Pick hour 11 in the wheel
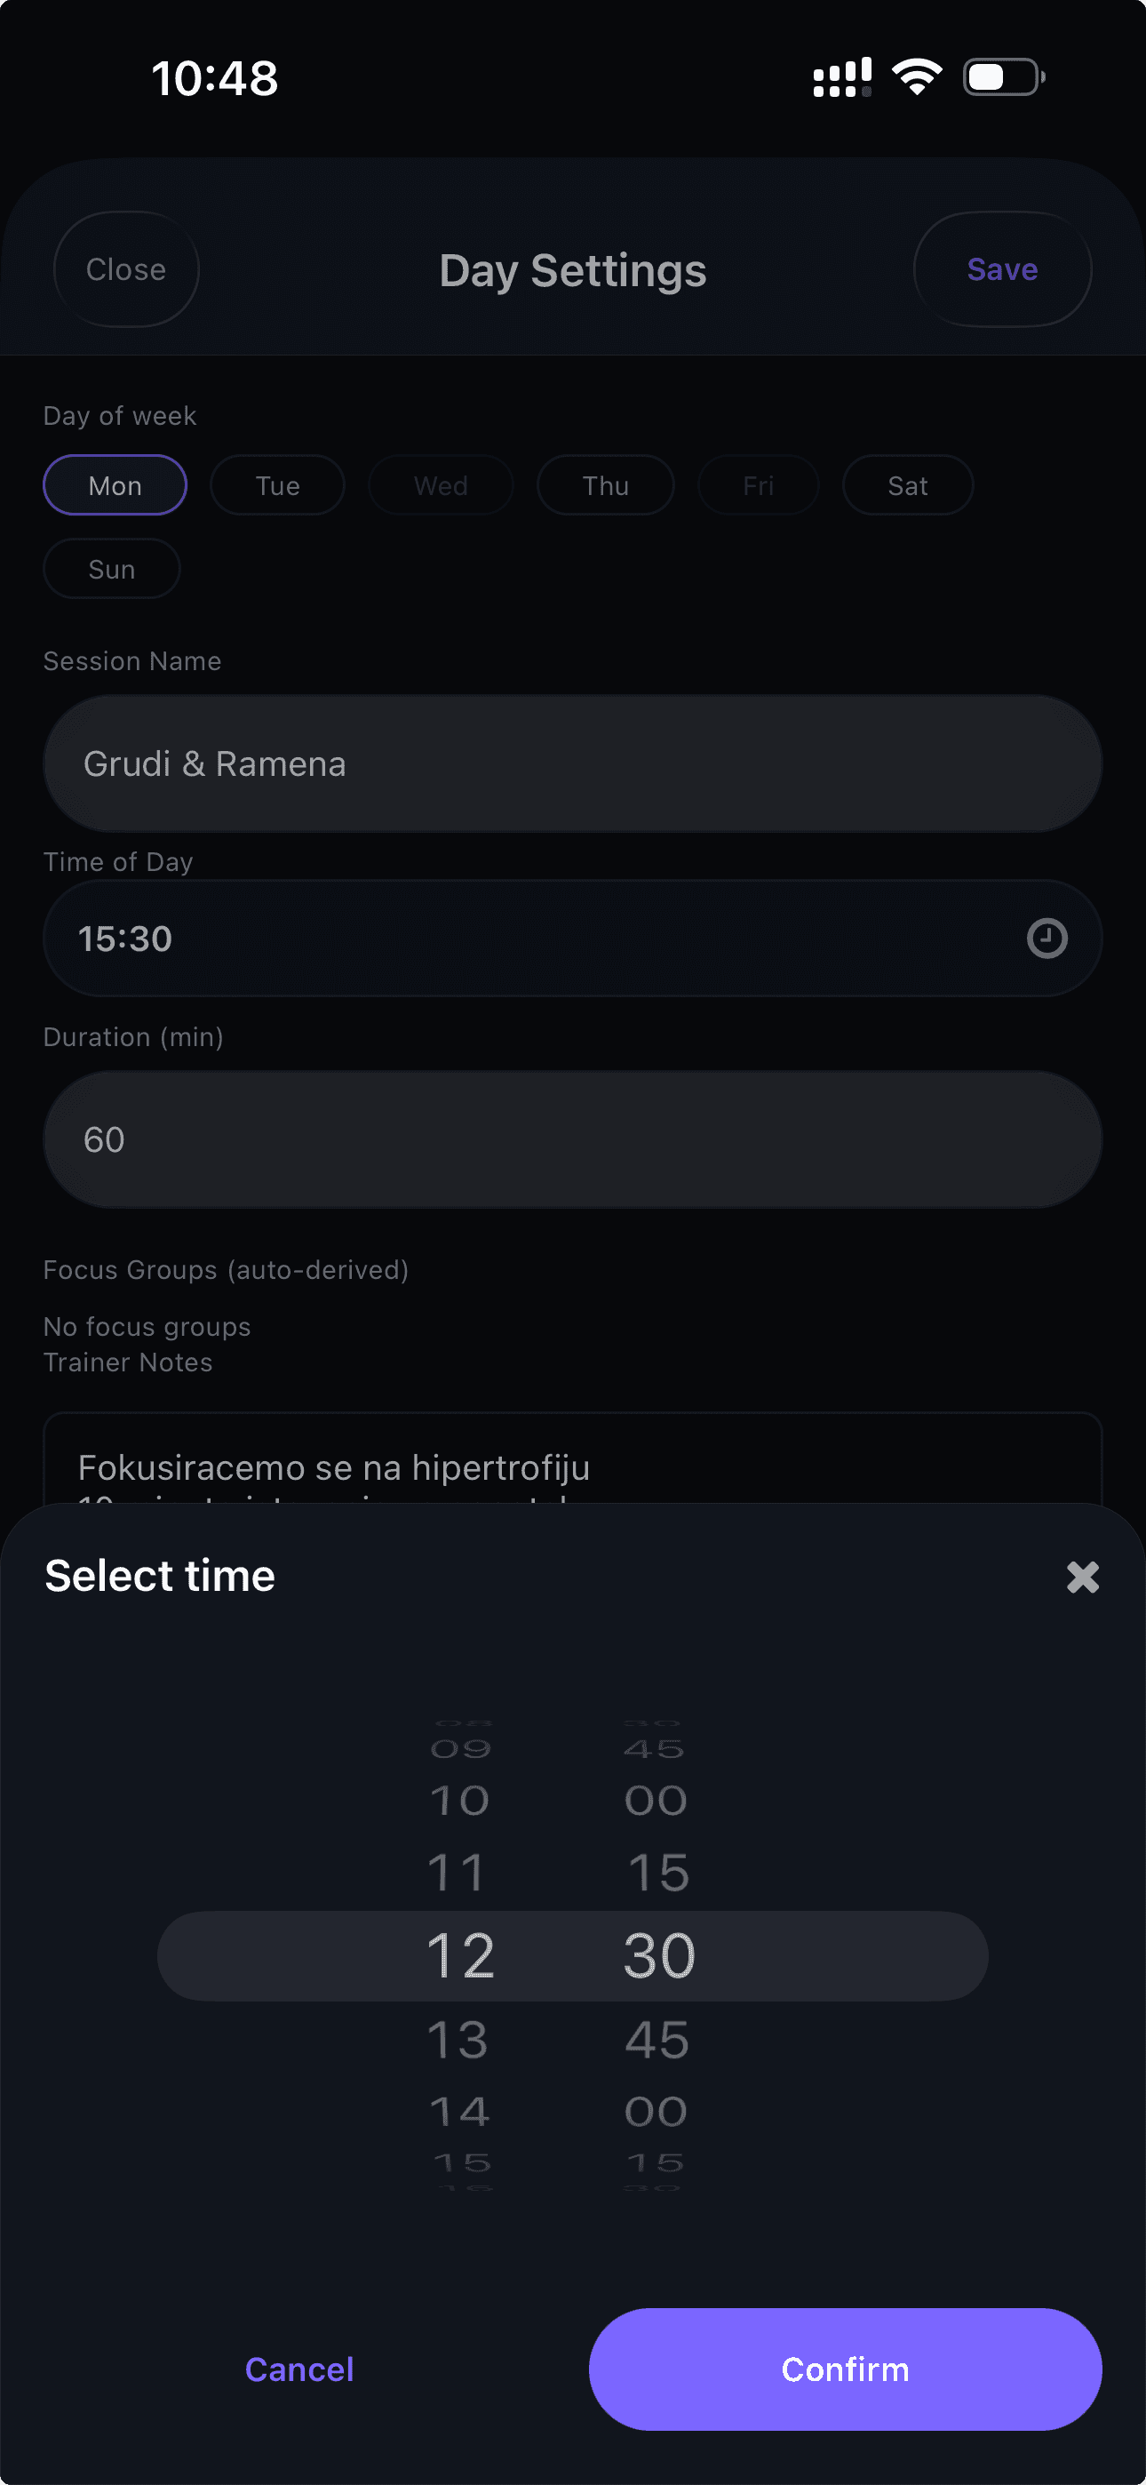This screenshot has width=1146, height=2485. click(x=457, y=1873)
